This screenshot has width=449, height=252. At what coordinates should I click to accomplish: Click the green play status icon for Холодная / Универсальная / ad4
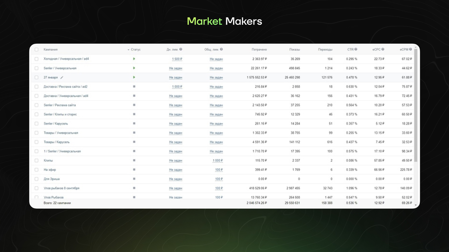(134, 59)
